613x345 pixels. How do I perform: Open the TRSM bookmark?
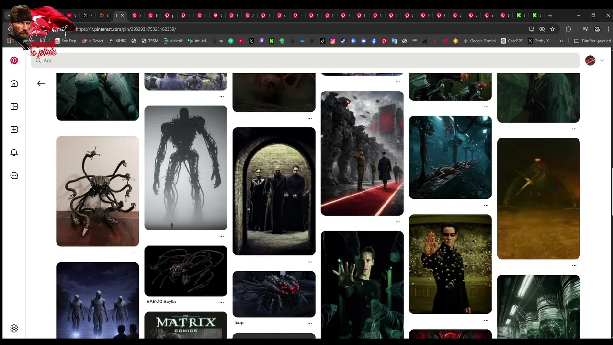pyautogui.click(x=150, y=41)
